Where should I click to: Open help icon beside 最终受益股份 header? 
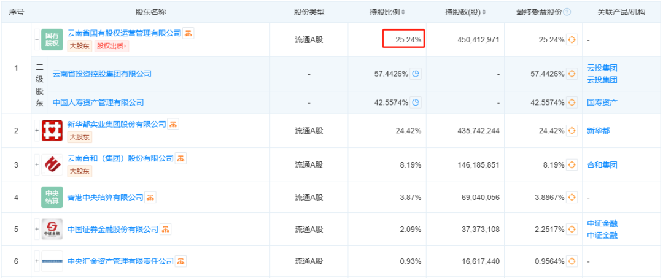(x=567, y=12)
